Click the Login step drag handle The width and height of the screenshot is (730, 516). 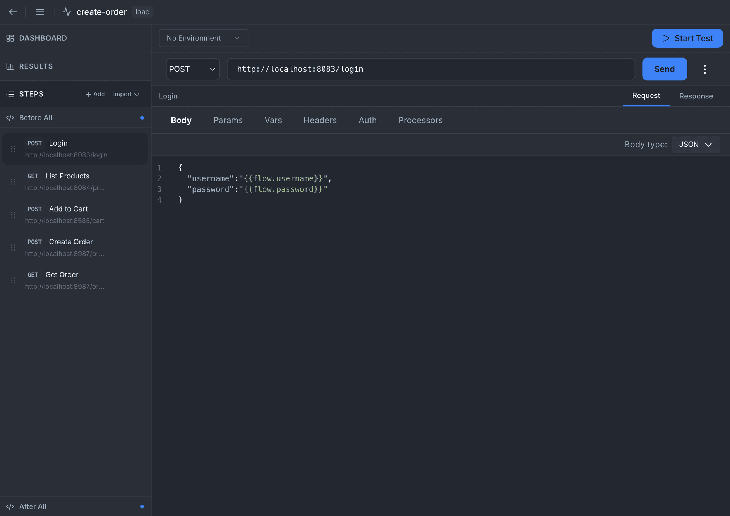pyautogui.click(x=13, y=149)
